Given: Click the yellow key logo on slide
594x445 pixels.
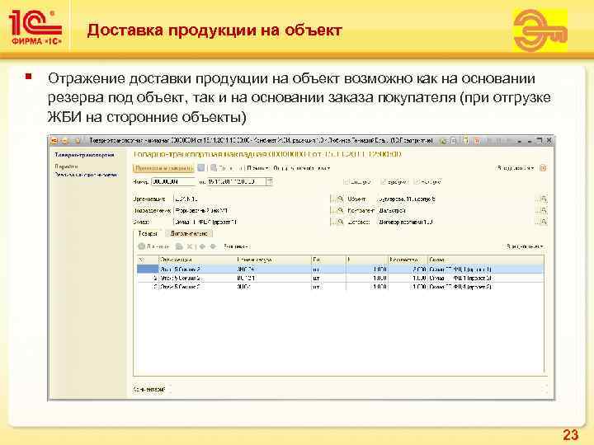Looking at the screenshot, I should tap(540, 30).
